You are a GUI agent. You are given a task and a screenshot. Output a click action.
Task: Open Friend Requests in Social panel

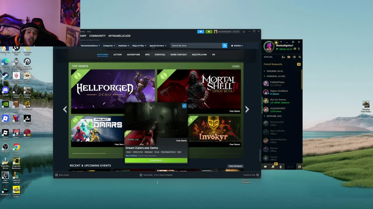(x=273, y=64)
